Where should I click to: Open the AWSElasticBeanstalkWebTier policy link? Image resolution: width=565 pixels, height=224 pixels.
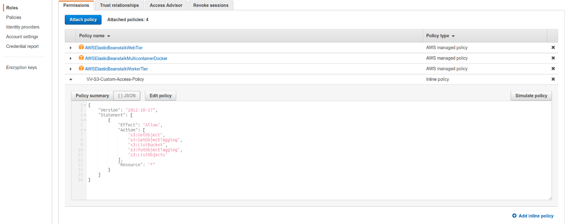pos(114,48)
